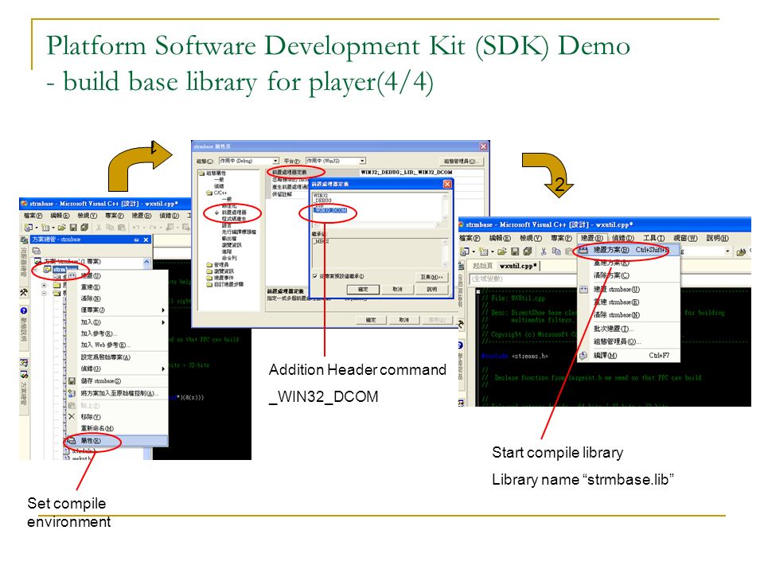Close the Solution Explorer panel
764x573 pixels.
point(146,240)
